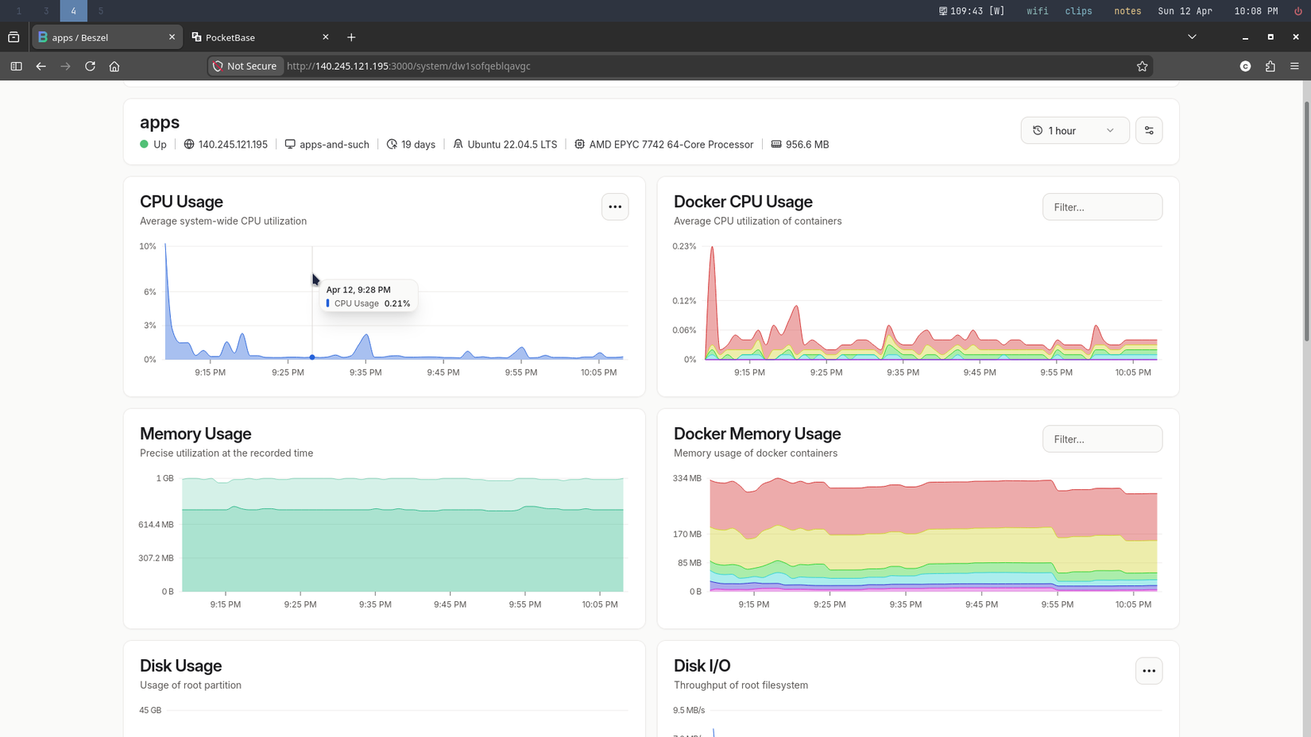Click the page vertical scrollbar
The height and width of the screenshot is (737, 1311).
tap(1305, 222)
